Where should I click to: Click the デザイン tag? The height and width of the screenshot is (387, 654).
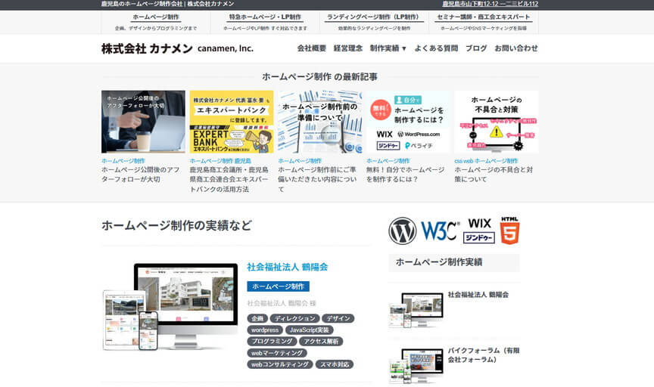338,318
